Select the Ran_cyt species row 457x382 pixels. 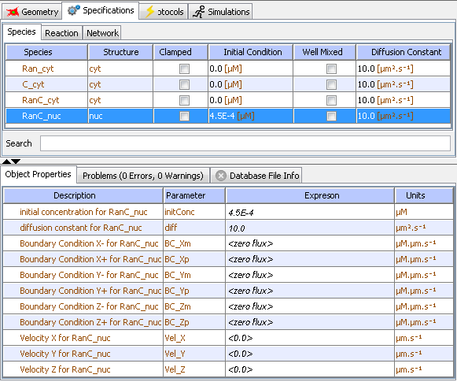(228, 69)
